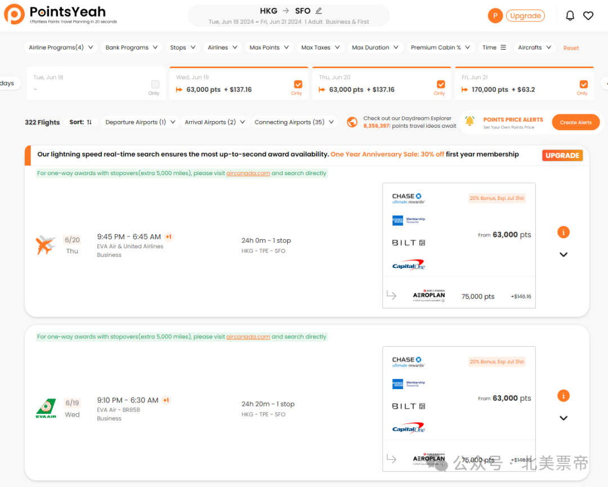608x487 pixels.
Task: Select the Tue, Jun 18 date tab
Action: [x=96, y=83]
